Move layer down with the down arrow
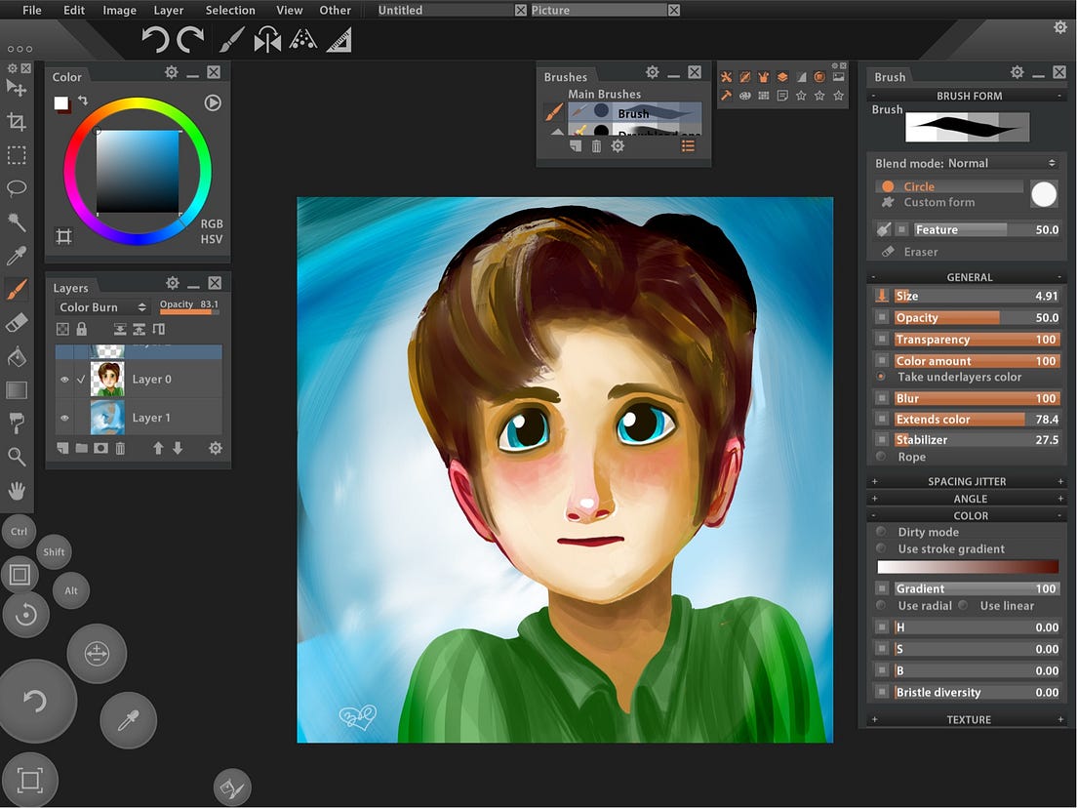This screenshot has width=1077, height=808. point(178,448)
